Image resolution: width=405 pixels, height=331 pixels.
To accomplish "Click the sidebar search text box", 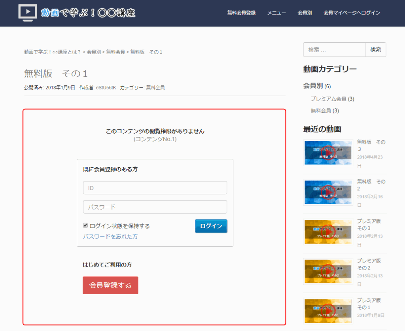I will 334,49.
